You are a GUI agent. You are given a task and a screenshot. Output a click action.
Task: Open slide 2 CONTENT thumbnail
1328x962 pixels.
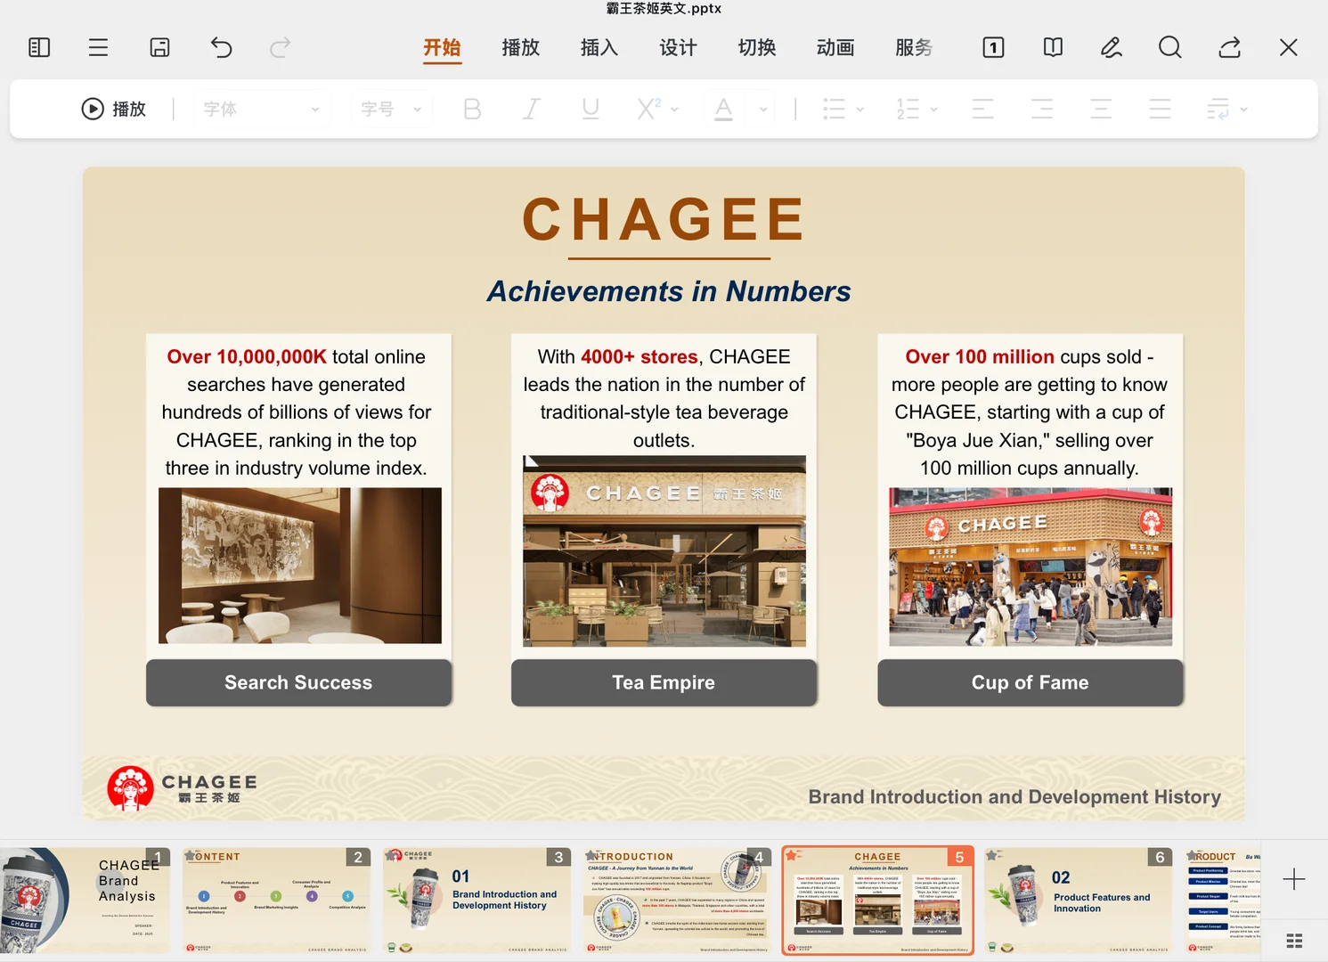coord(276,901)
